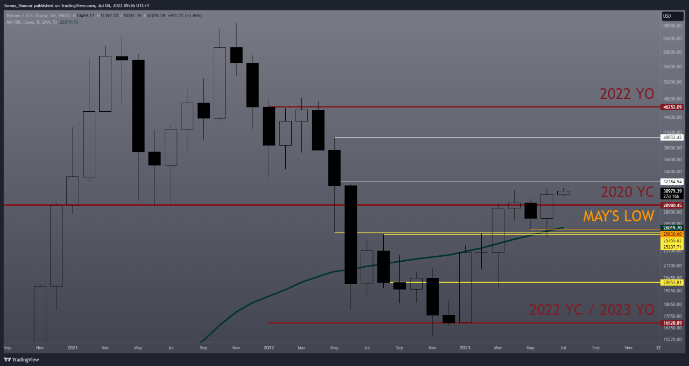Viewport: 689px width, 366px height.
Task: Click the 32384.54 white price label
Action: pyautogui.click(x=672, y=182)
